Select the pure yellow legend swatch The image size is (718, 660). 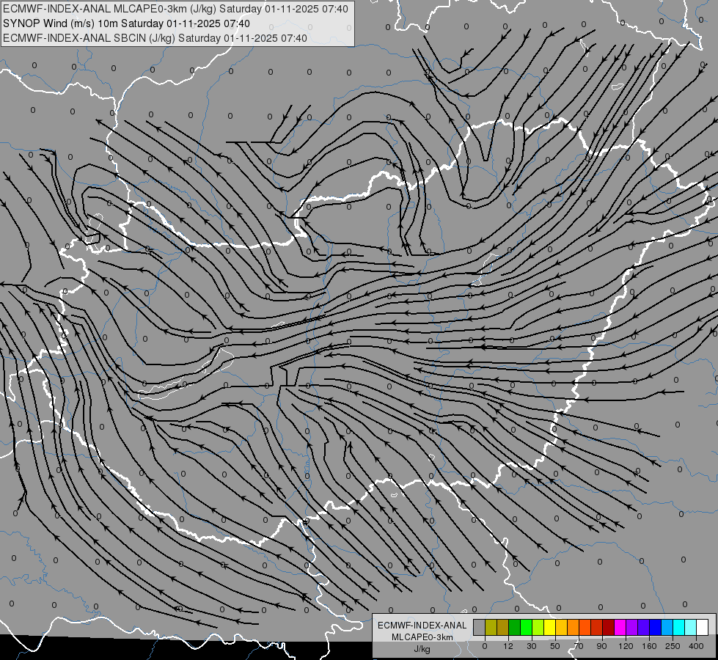point(550,627)
